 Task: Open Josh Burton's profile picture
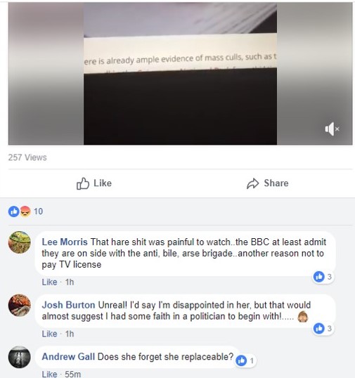(20, 305)
